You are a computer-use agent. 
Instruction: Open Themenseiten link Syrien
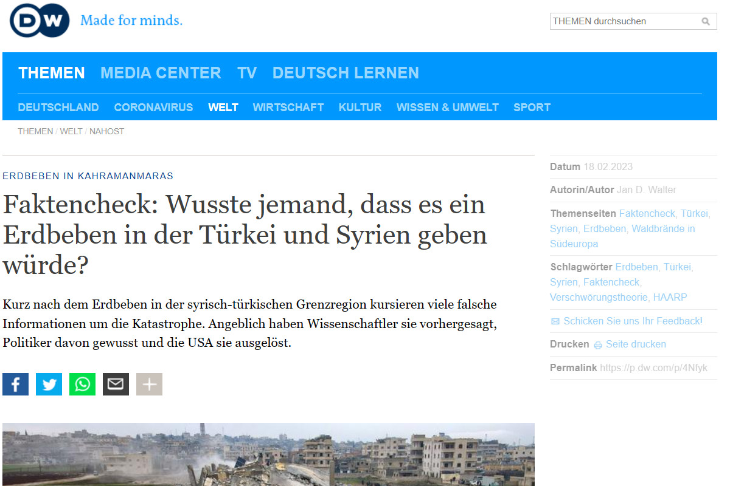pos(564,229)
